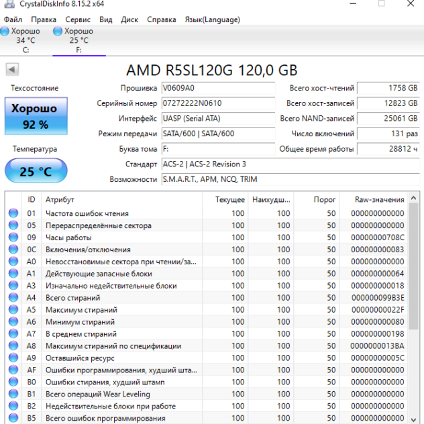Viewport: 424px width, 424px height.
Task: Click health orb of disk C: tab
Action: pos(4,31)
